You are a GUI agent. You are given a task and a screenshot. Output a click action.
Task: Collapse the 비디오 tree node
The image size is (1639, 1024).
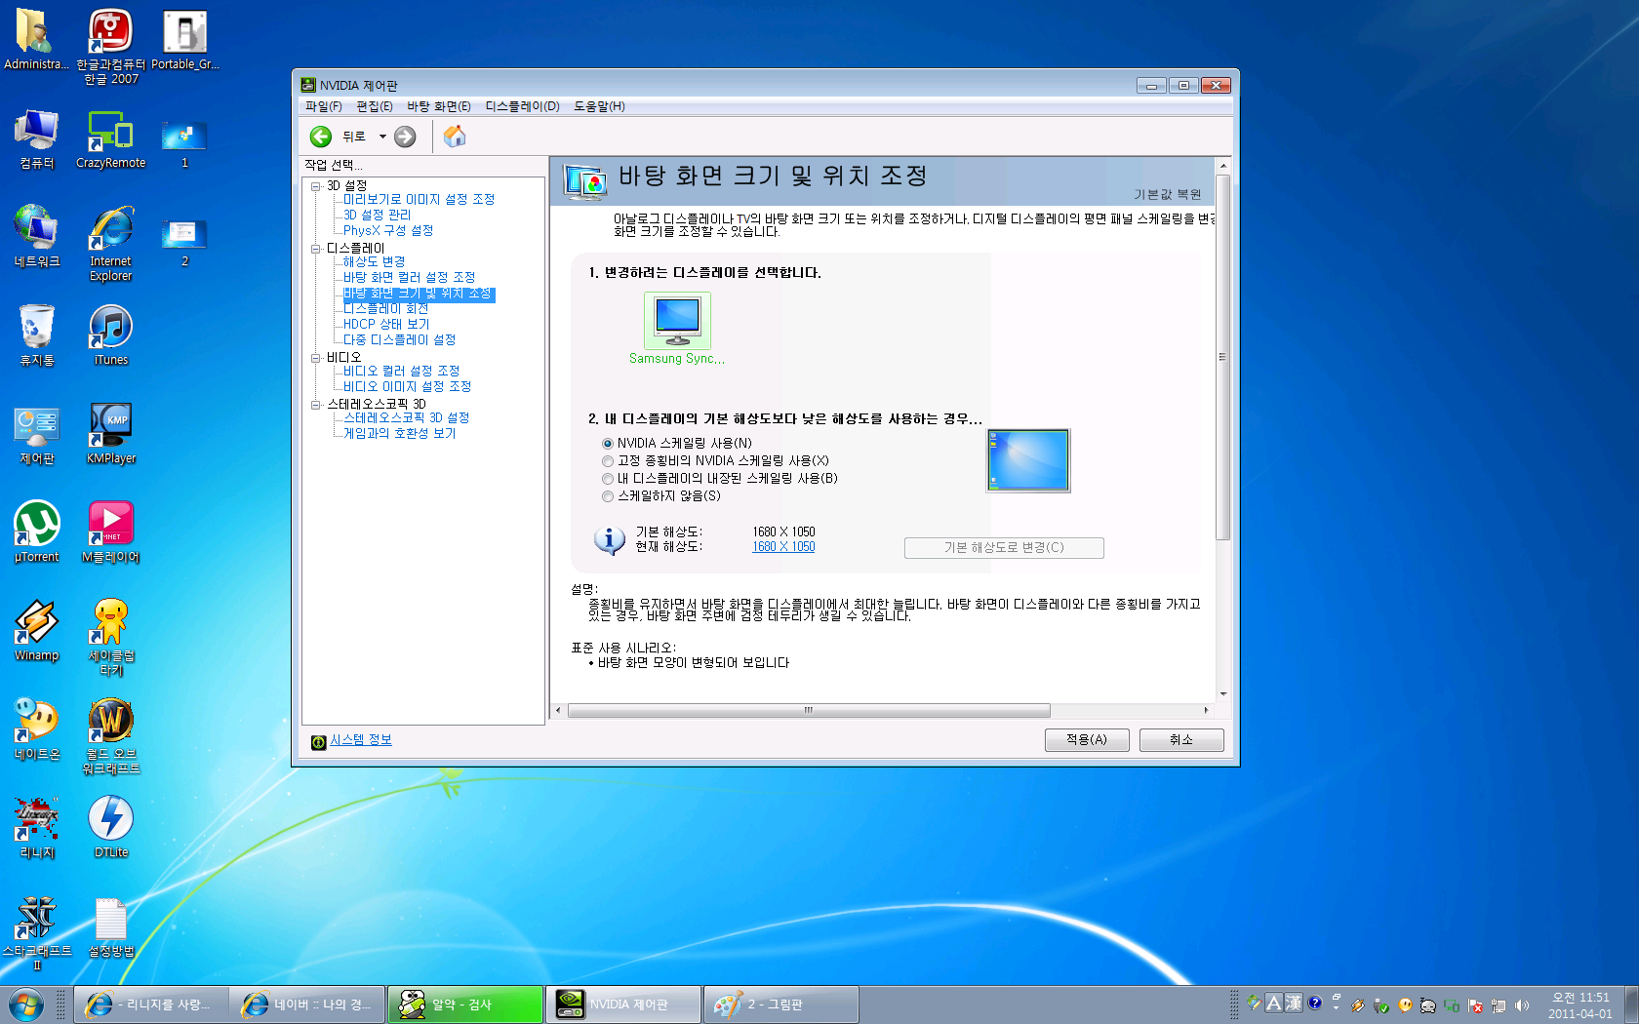(x=316, y=358)
